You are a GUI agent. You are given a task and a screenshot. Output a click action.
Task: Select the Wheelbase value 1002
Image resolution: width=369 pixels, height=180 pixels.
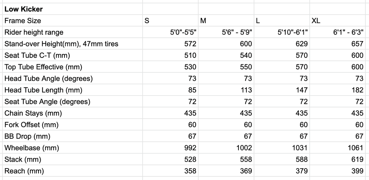click(244, 148)
